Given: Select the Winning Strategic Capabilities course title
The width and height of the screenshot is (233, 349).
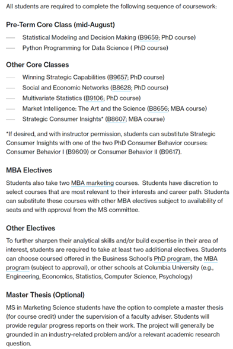Looking at the screenshot, I should point(63,77).
